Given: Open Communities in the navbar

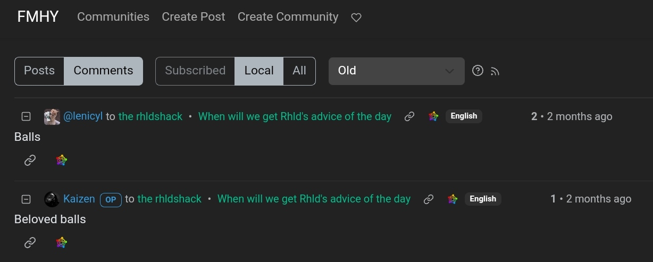Looking at the screenshot, I should coord(113,17).
